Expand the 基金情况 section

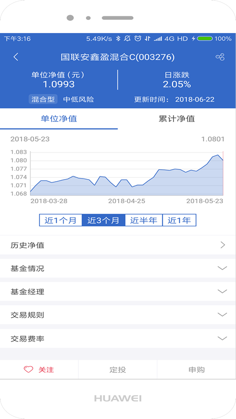118,268
